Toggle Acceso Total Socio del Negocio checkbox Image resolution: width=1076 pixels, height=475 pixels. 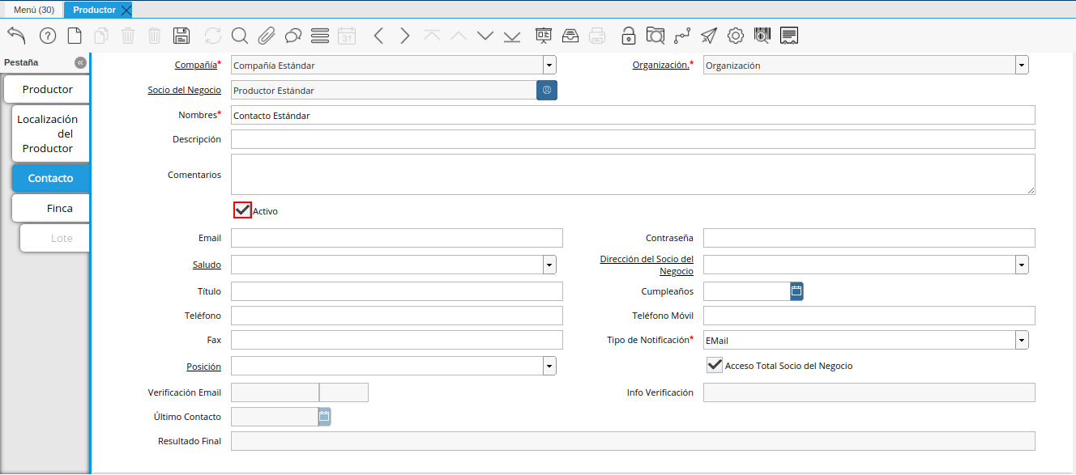[x=714, y=366]
